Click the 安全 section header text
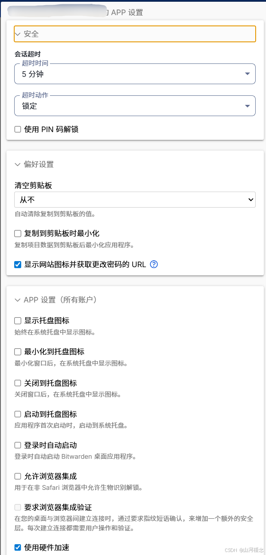This screenshot has height=555, width=266. click(x=31, y=34)
